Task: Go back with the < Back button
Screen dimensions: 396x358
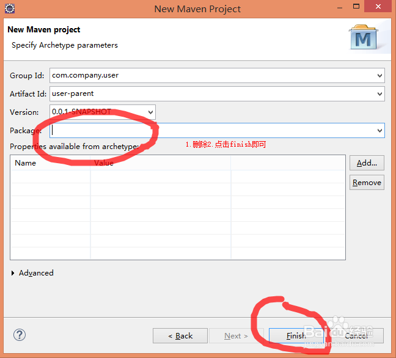Action: pyautogui.click(x=180, y=336)
